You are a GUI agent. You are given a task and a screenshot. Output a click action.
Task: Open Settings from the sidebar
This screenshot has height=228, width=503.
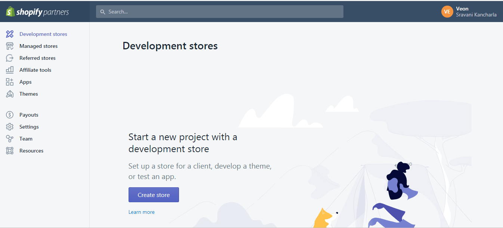[29, 127]
